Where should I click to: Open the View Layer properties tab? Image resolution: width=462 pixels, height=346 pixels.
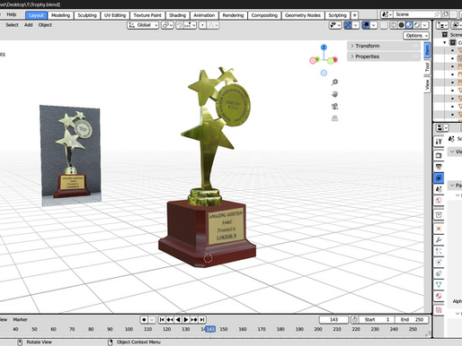[x=439, y=177]
